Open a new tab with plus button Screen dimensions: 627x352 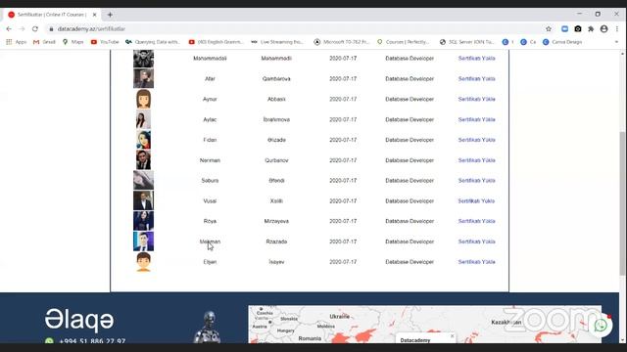[110, 15]
